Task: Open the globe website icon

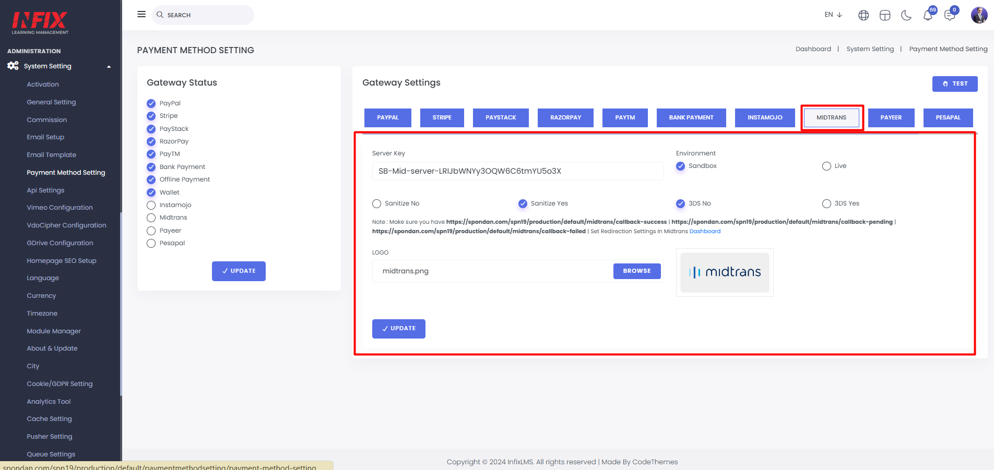Action: tap(863, 15)
